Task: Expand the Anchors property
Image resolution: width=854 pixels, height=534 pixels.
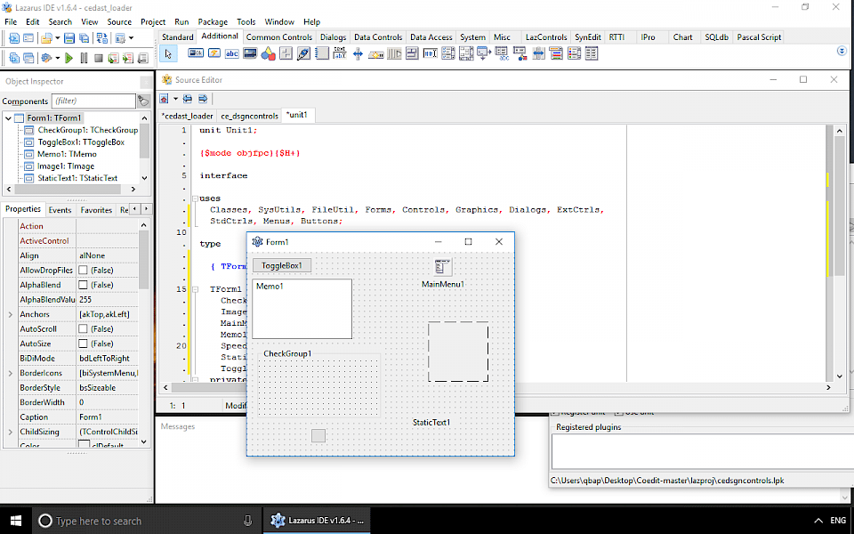Action: tap(10, 314)
